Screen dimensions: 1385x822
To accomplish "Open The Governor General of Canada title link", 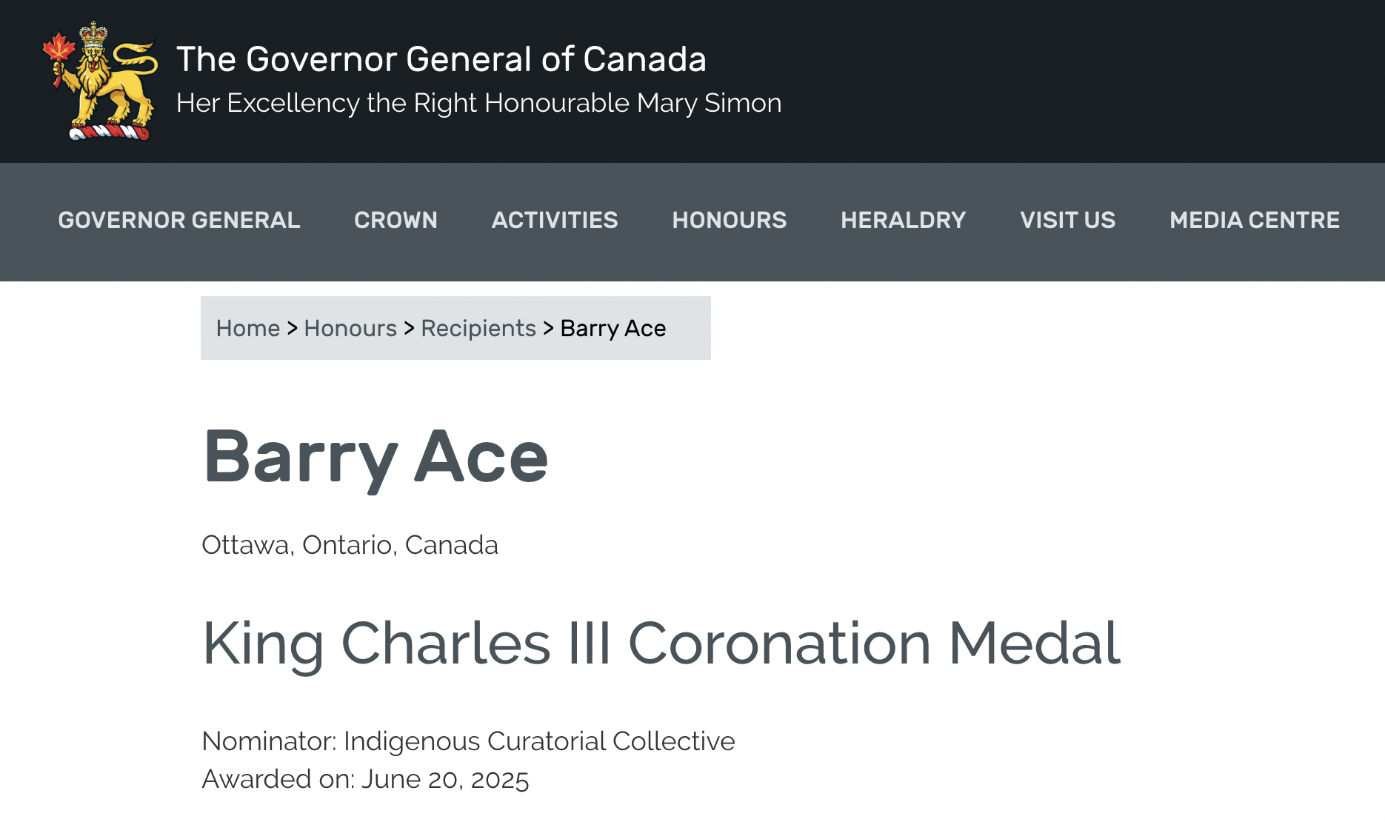I will 441,59.
